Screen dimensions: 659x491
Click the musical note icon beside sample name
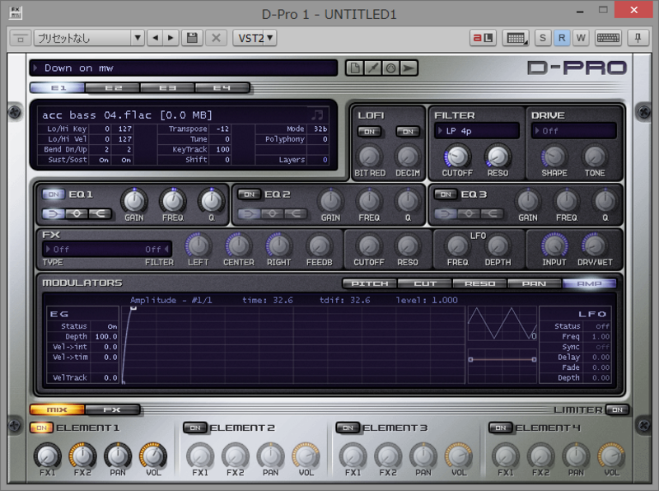317,115
